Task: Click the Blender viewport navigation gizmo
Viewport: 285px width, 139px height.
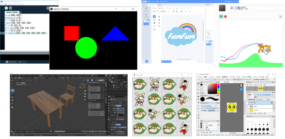Action: coord(82,86)
